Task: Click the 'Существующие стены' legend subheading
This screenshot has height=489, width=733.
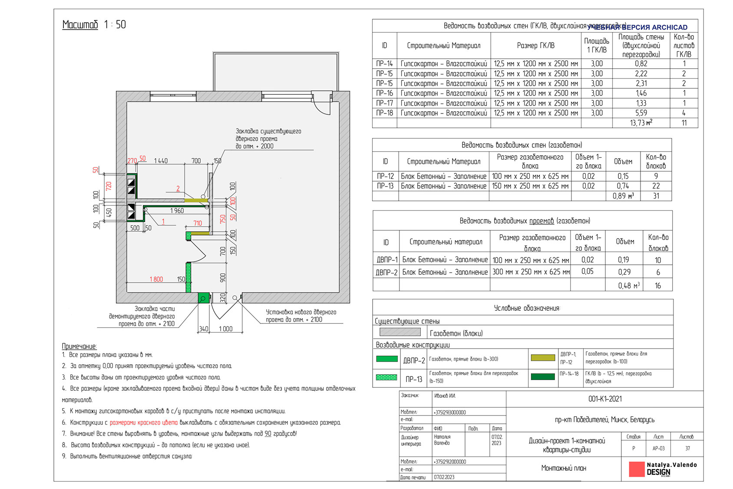Action: (407, 321)
